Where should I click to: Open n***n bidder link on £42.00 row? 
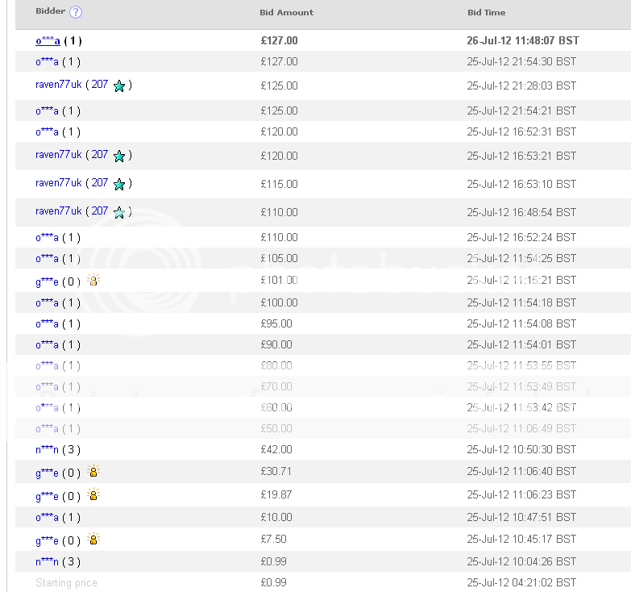click(47, 450)
